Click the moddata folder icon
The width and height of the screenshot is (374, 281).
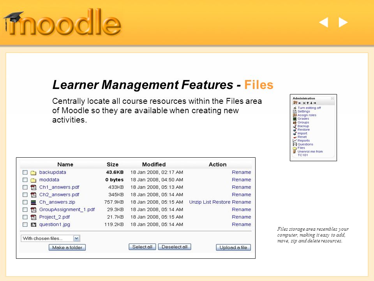click(x=34, y=180)
